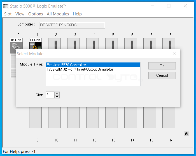The width and height of the screenshot is (196, 156).
Task: Click the Studio 5000 Logix Emulate title icon
Action: click(6, 6)
